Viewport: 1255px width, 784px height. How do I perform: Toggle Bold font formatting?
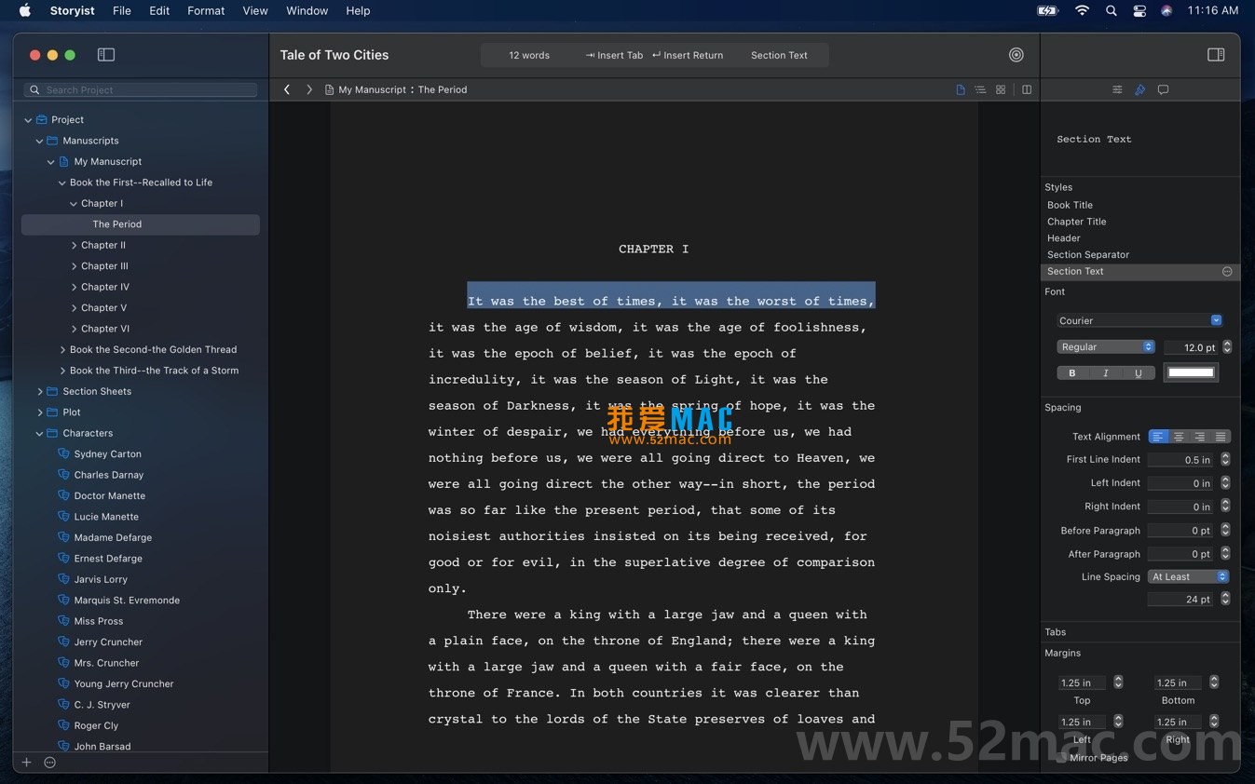(x=1072, y=373)
